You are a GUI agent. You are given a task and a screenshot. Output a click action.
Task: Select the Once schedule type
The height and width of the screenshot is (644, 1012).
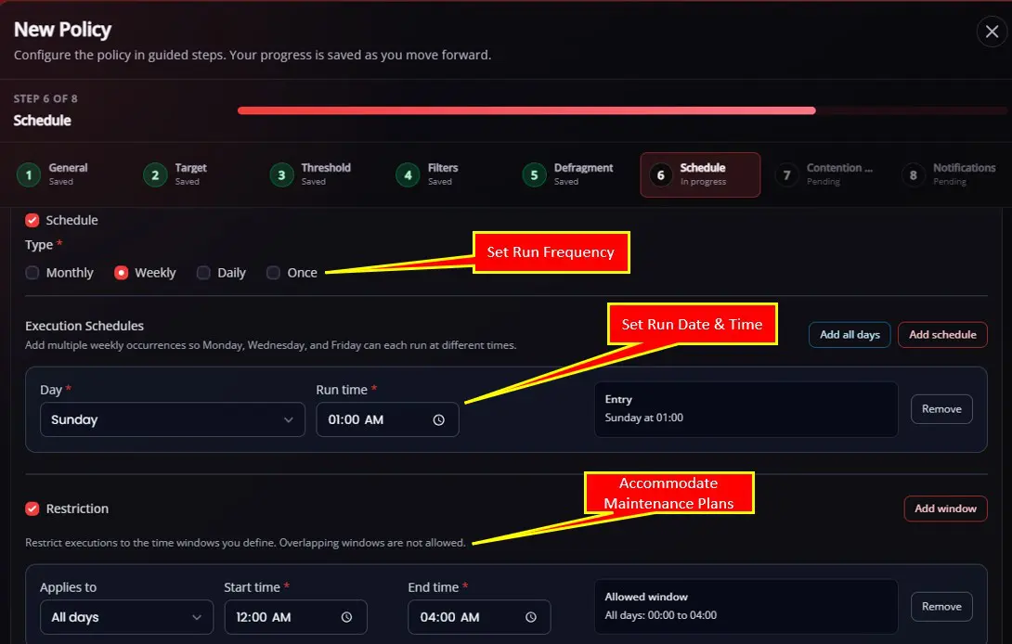click(273, 273)
